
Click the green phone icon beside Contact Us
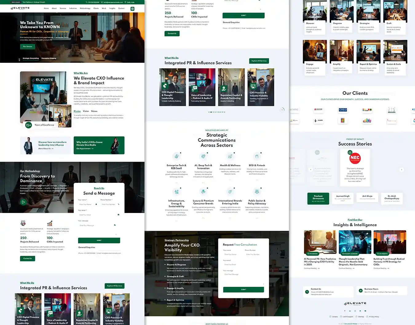(x=307, y=292)
